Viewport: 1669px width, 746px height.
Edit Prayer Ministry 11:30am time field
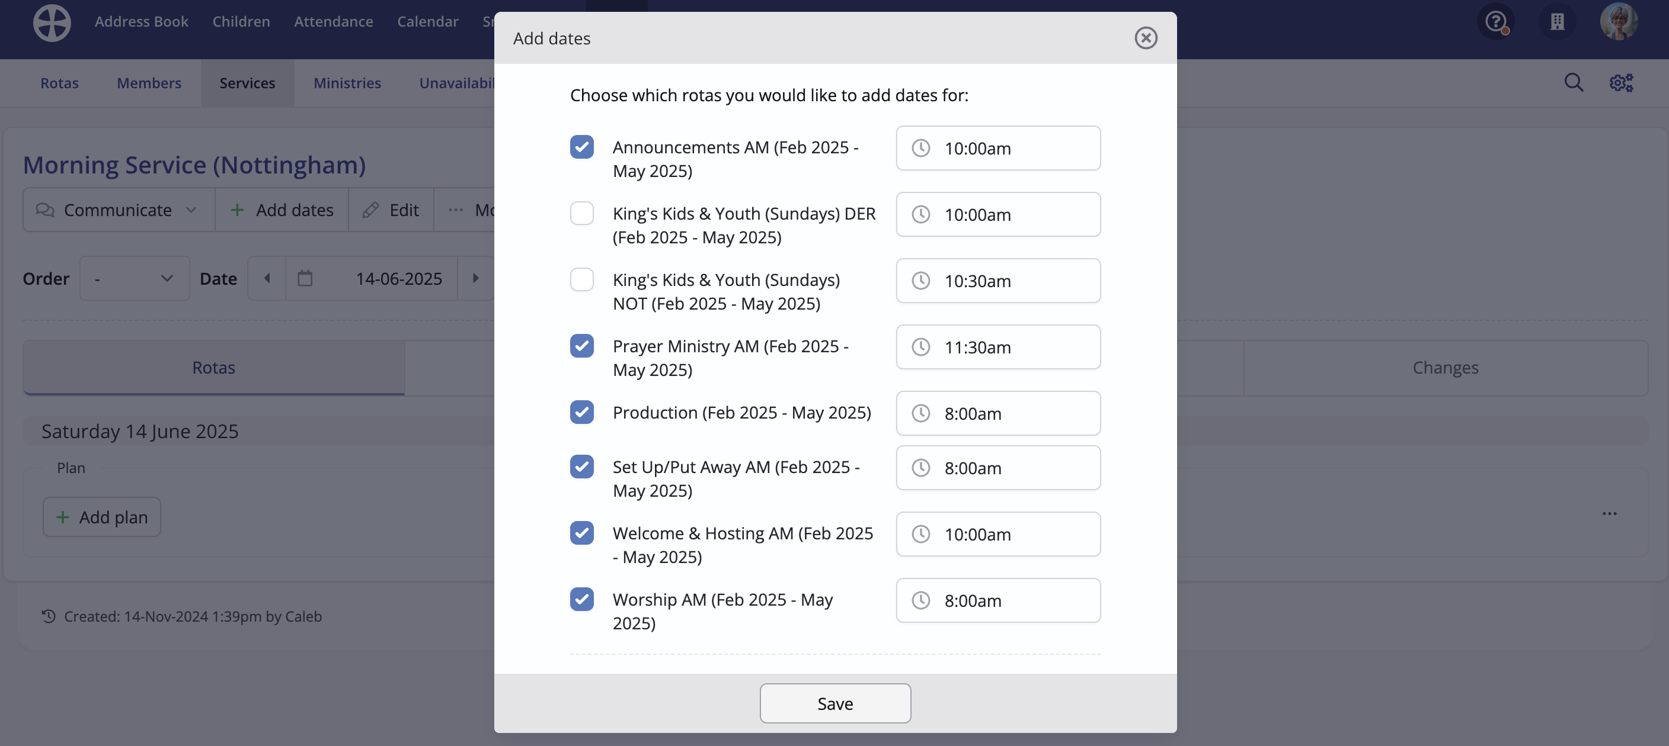(997, 348)
